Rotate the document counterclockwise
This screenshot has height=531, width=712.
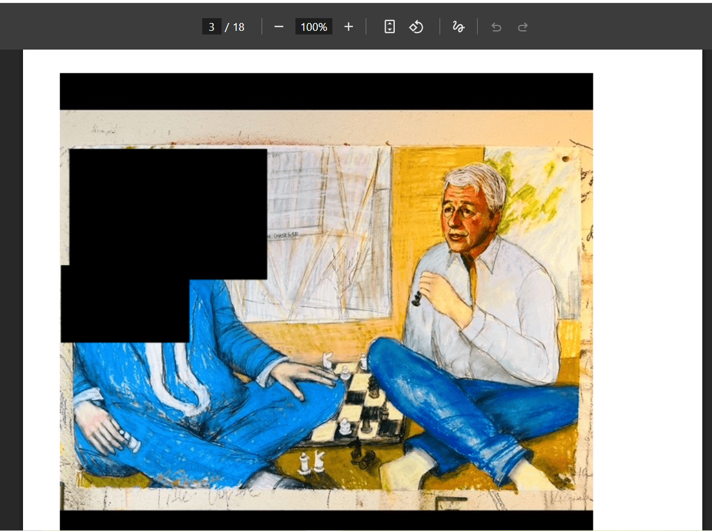coord(416,27)
